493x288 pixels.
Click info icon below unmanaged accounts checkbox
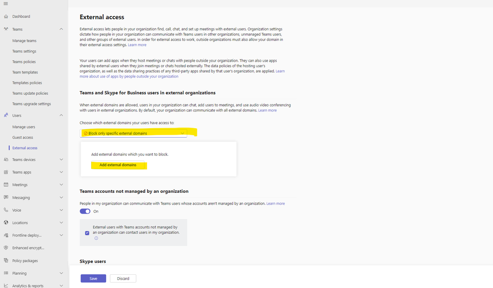(96, 238)
